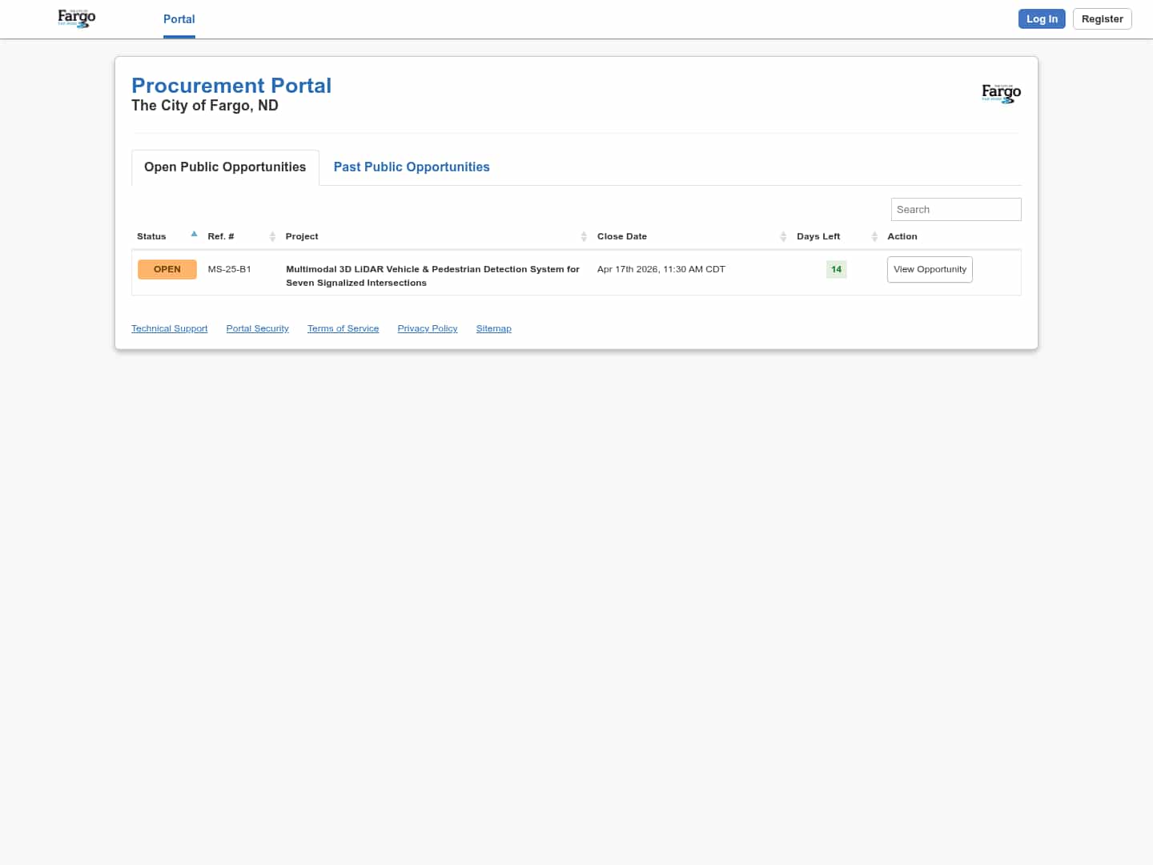Screen dimensions: 1153x865
Task: Visit the Terms of Service link
Action: point(343,328)
